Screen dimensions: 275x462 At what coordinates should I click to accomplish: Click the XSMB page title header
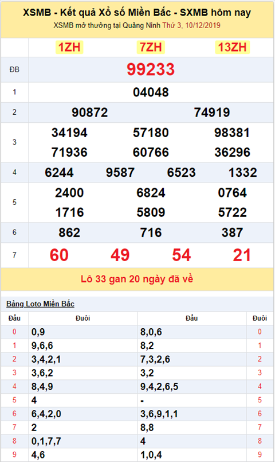[137, 13]
